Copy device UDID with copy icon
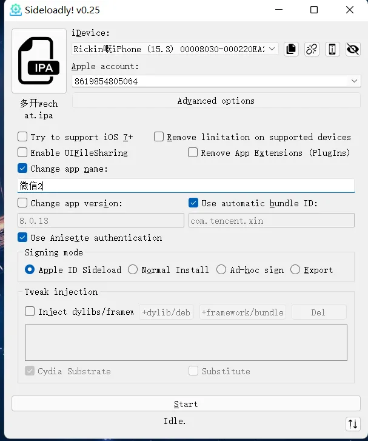This screenshot has height=441, width=368. pos(291,50)
